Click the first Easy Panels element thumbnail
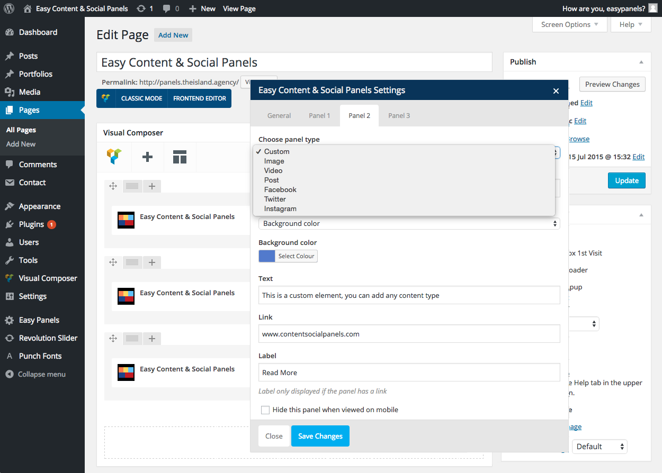The width and height of the screenshot is (662, 473). 126,220
